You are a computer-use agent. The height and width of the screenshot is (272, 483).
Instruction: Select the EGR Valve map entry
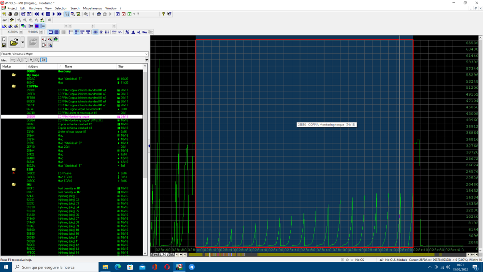pyautogui.click(x=65, y=172)
